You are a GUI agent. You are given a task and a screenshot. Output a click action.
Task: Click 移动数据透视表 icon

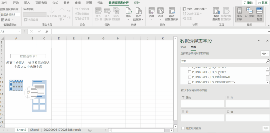[x=172, y=11]
